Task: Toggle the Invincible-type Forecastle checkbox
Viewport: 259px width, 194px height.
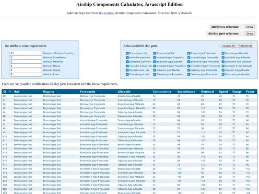Action: click(x=188, y=57)
